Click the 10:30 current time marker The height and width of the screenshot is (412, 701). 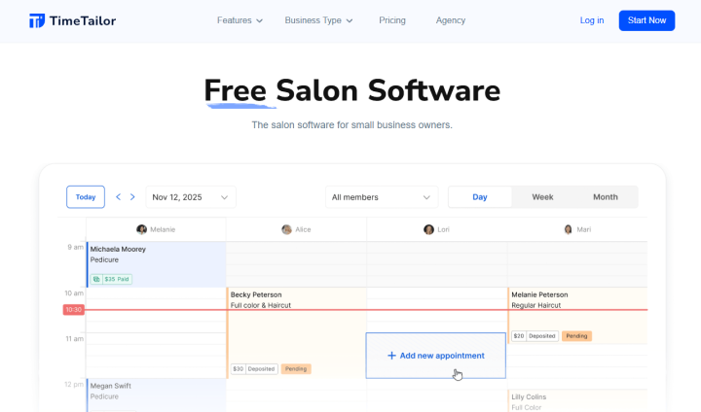pyautogui.click(x=74, y=309)
